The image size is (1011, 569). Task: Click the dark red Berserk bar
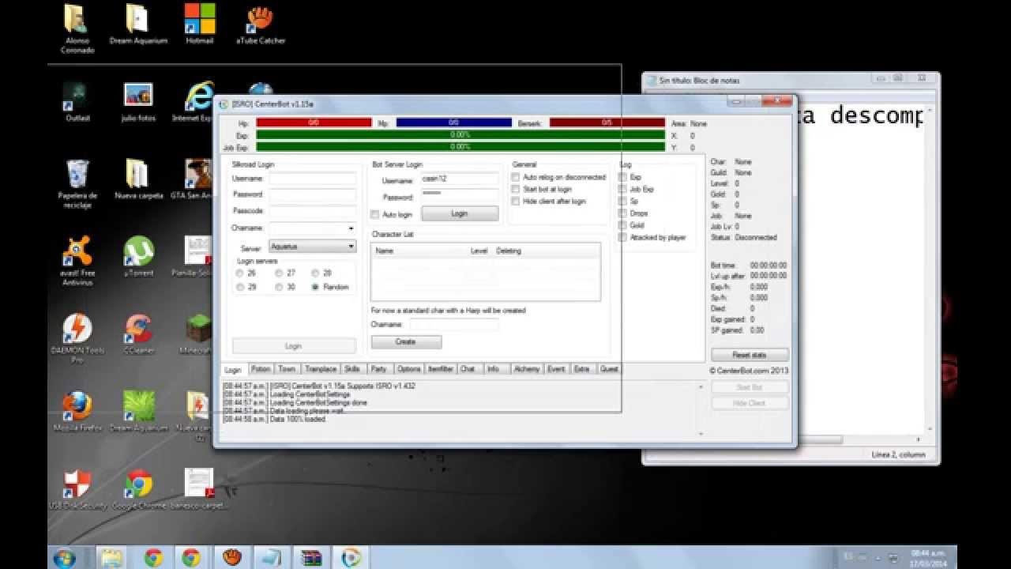[x=607, y=123]
